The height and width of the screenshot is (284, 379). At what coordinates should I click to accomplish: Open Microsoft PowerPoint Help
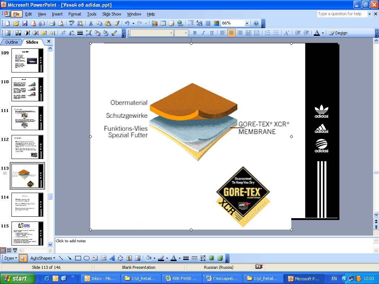click(x=256, y=23)
